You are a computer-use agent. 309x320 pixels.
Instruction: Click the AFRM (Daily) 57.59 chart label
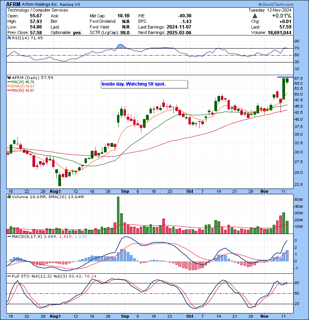pos(32,77)
